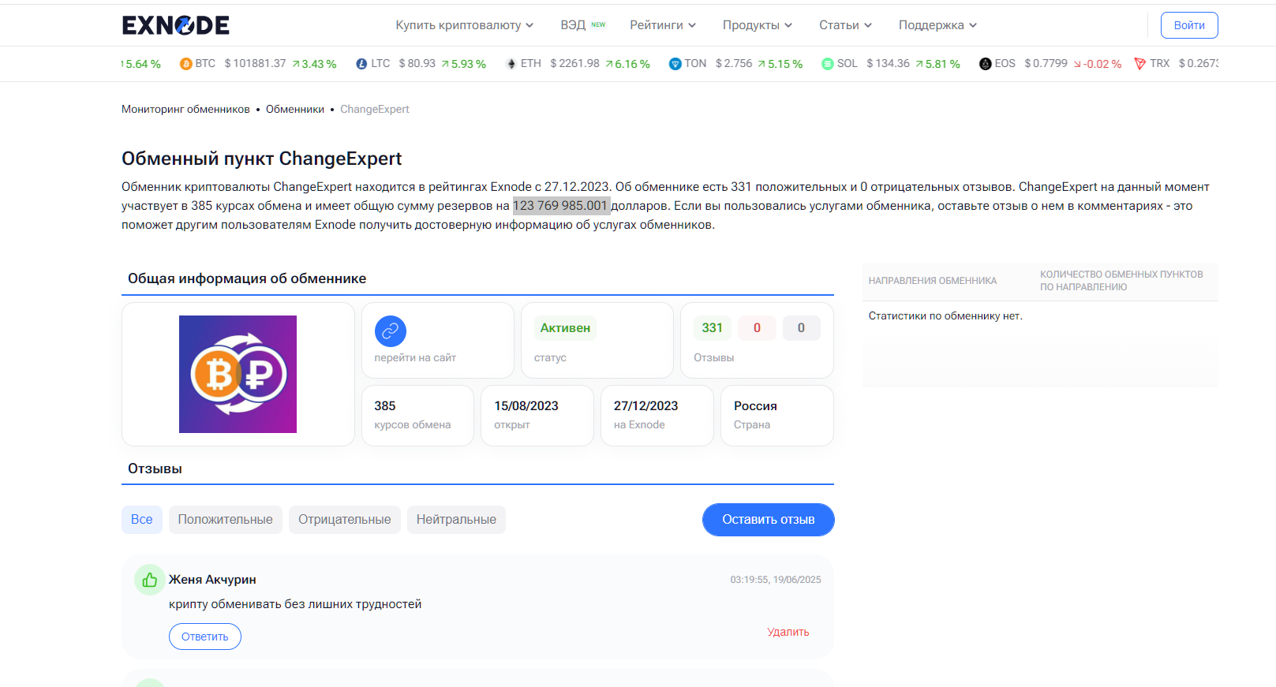
Task: Click the red Удалить link
Action: [x=788, y=632]
